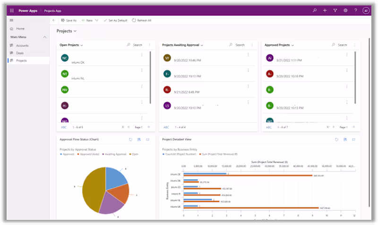Viewport: 378px width, 225px height.
Task: Click Refresh All in the command bar
Action: click(141, 20)
